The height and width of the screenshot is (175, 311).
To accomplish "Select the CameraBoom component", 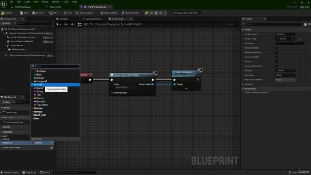I will [x=17, y=45].
